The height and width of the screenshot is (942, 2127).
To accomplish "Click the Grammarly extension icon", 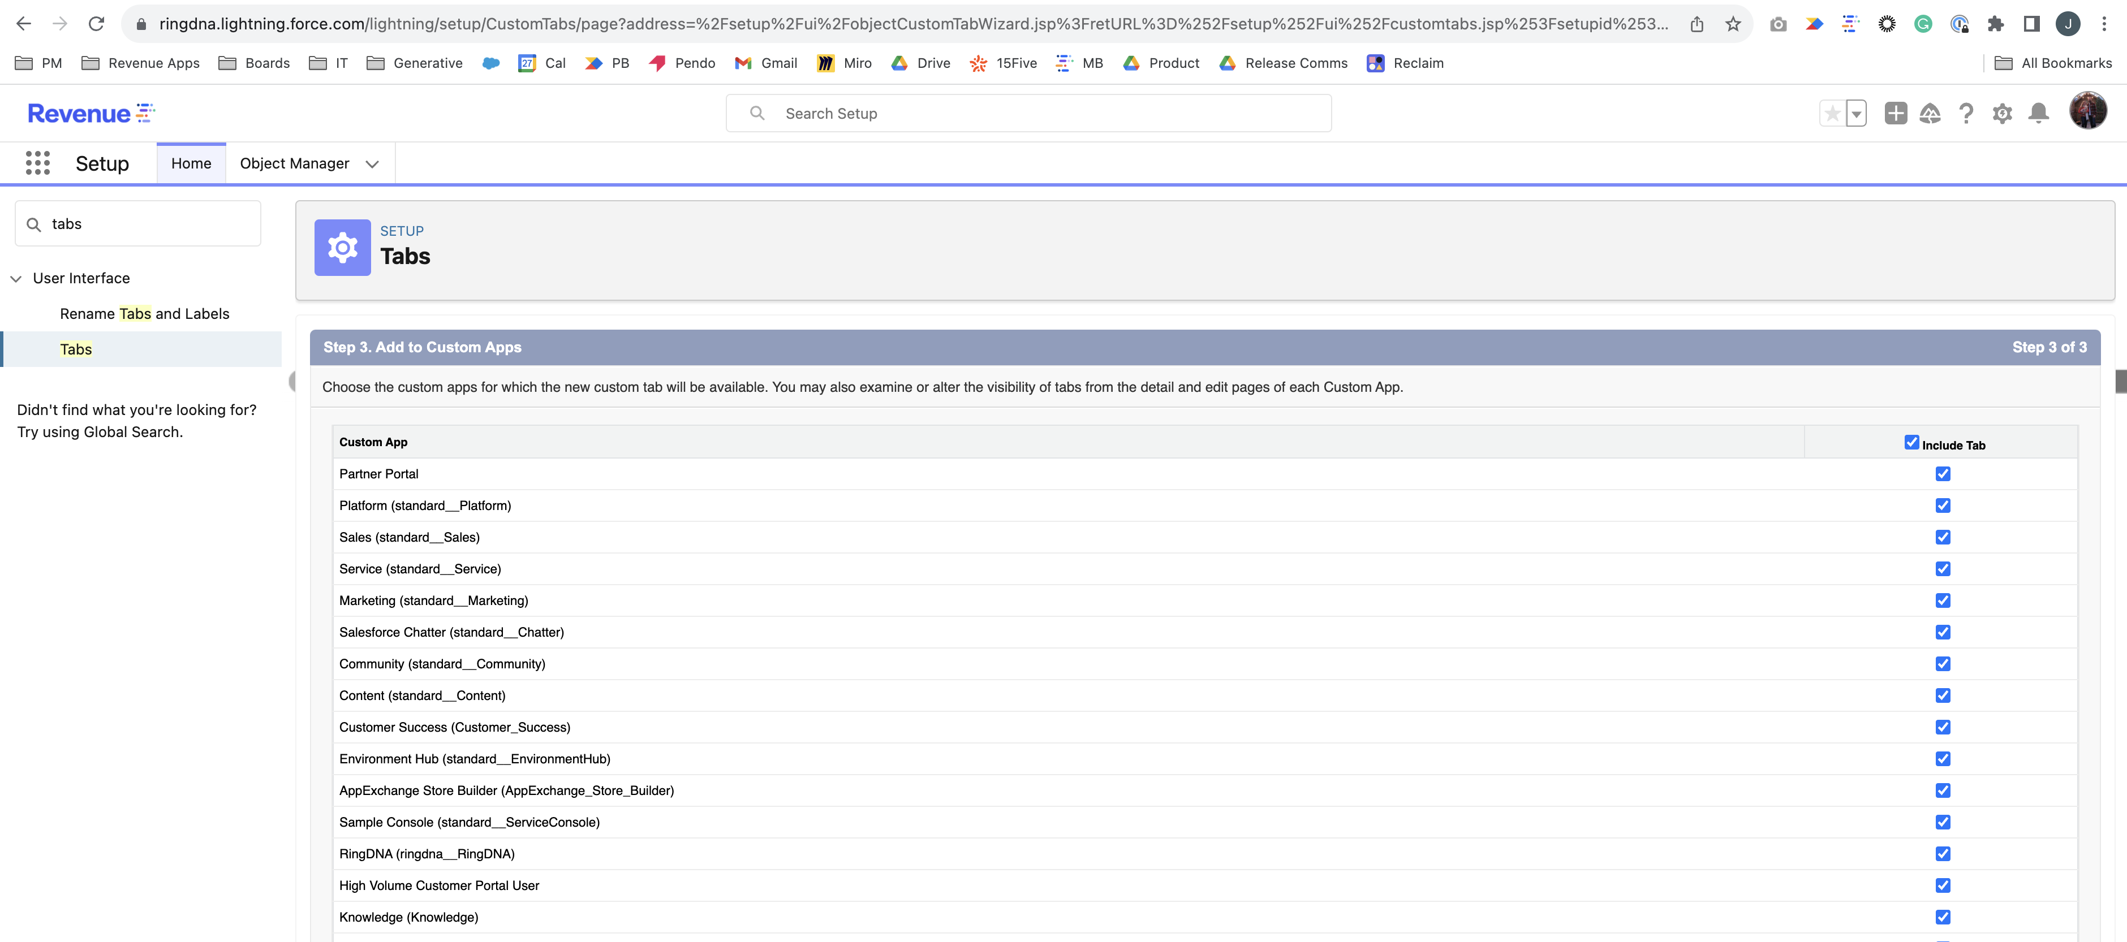I will (1923, 24).
